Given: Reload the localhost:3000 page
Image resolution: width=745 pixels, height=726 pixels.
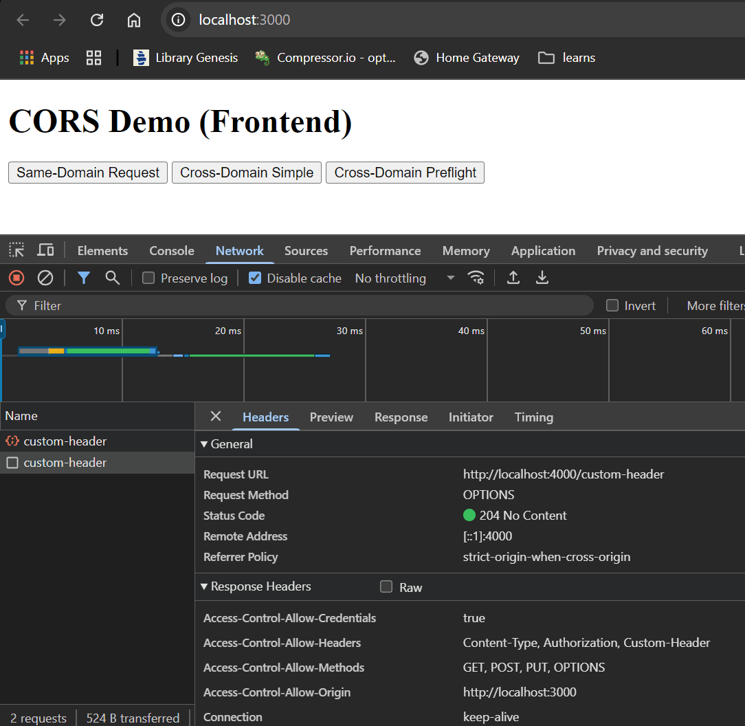Looking at the screenshot, I should 96,19.
